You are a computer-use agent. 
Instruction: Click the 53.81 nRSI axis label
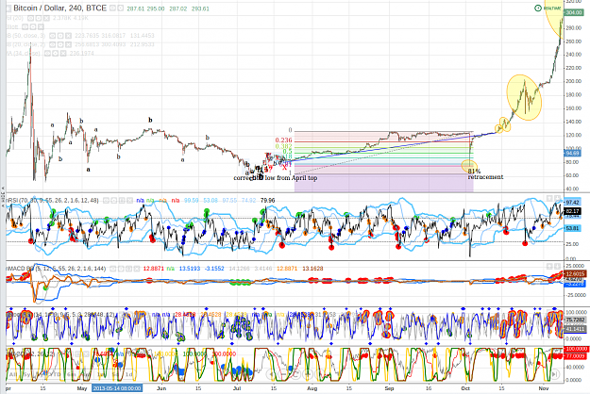[x=573, y=228]
